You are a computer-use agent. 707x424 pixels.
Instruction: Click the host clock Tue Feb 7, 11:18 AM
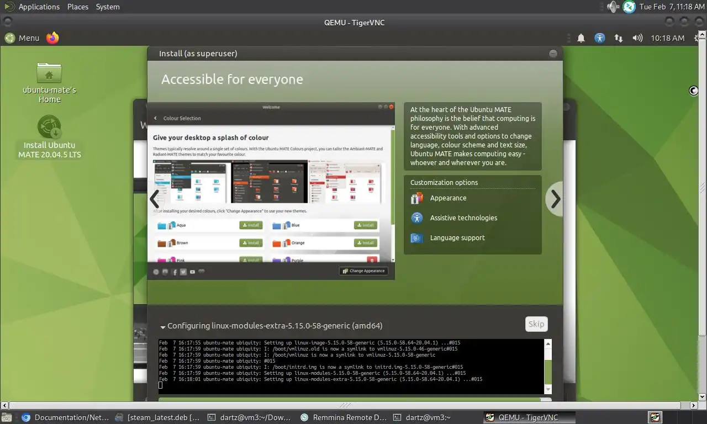pyautogui.click(x=672, y=7)
